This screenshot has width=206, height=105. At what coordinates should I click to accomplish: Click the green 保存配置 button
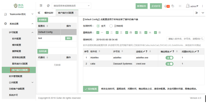click(90, 89)
